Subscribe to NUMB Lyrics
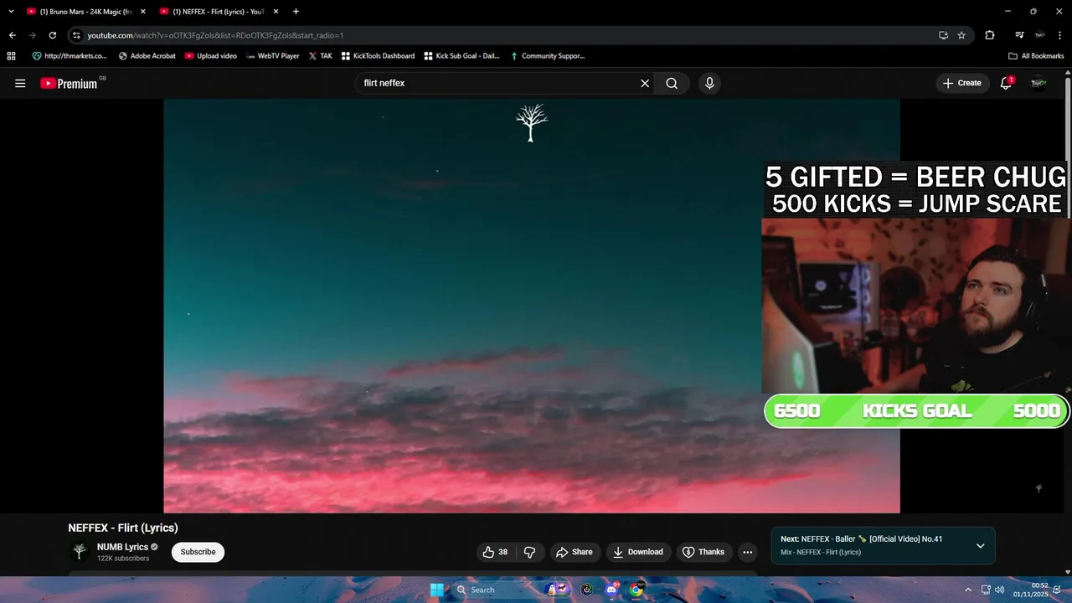 198,552
